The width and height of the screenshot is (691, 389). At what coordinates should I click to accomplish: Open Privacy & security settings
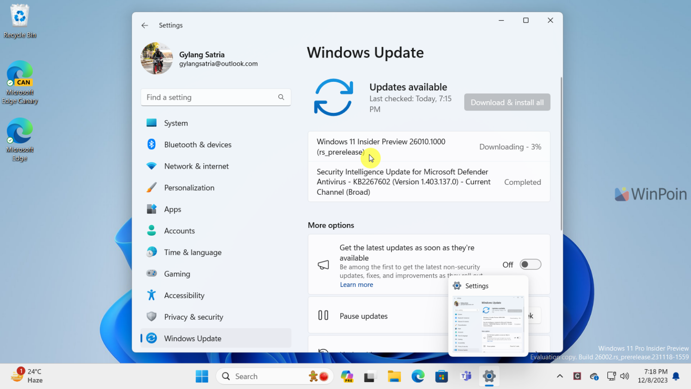[193, 317]
